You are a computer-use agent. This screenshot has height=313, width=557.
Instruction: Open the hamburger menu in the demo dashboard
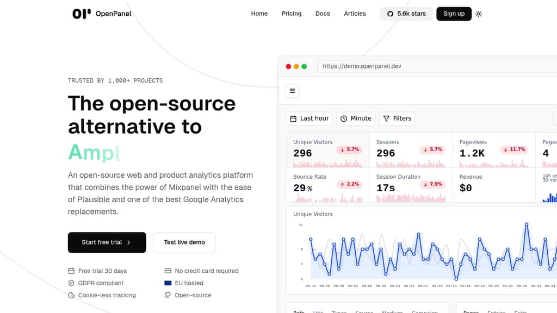pos(292,91)
